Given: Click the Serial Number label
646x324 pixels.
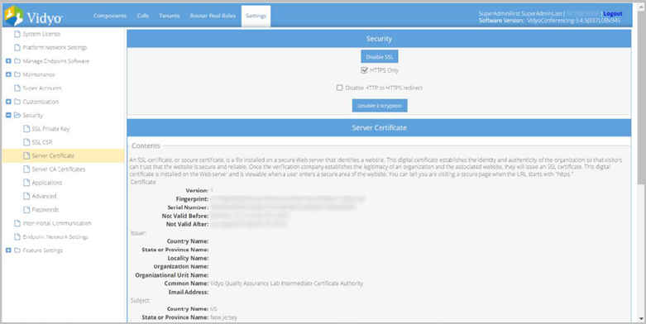Looking at the screenshot, I should tap(188, 207).
